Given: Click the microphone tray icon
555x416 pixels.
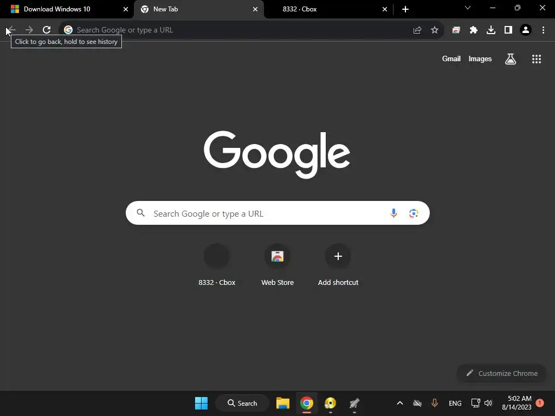Looking at the screenshot, I should (435, 403).
